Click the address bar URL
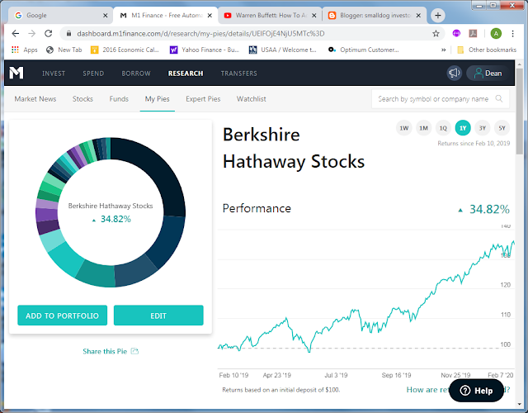 (200, 33)
